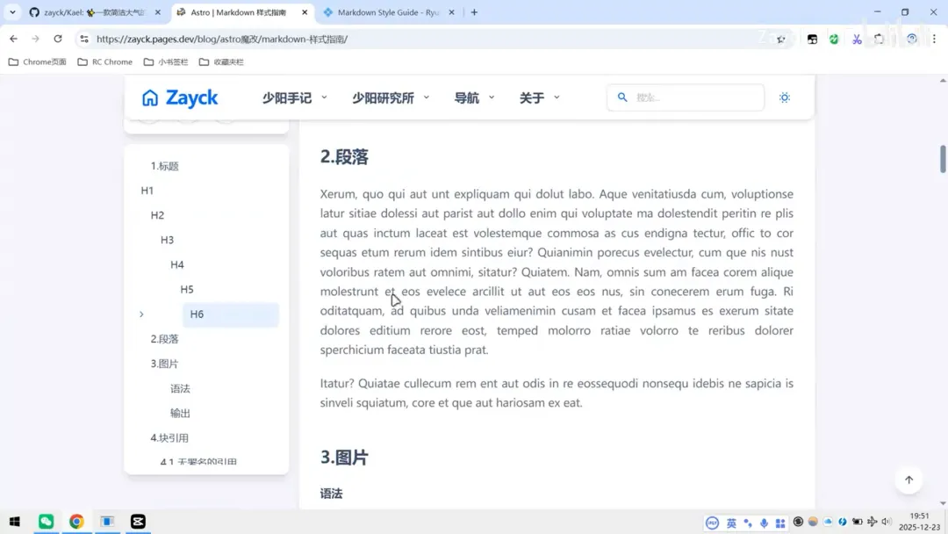Open the clipboard-style extension icon
The width and height of the screenshot is (948, 534).
point(877,40)
